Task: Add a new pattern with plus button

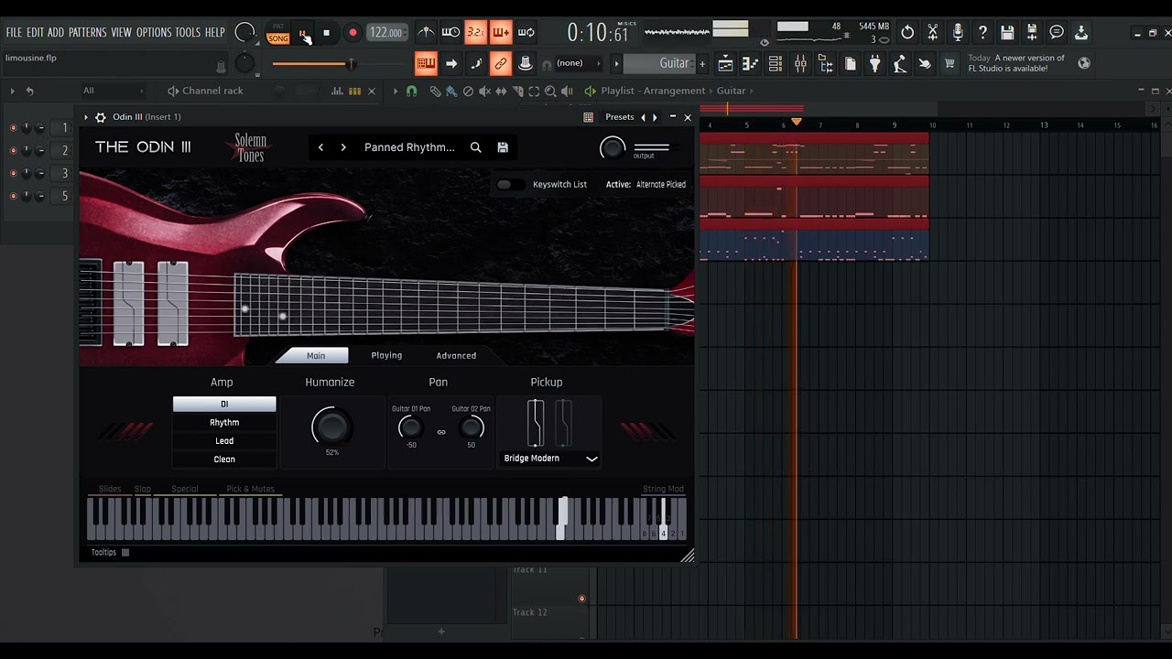Action: coord(702,63)
